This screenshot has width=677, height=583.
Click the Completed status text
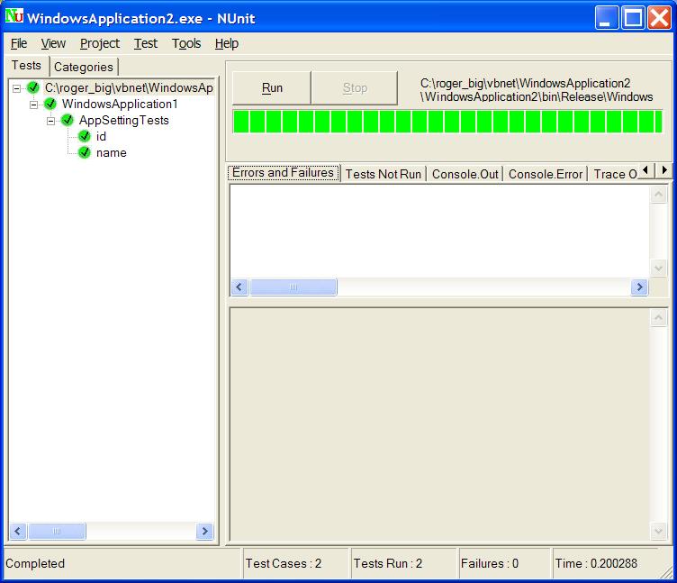35,563
